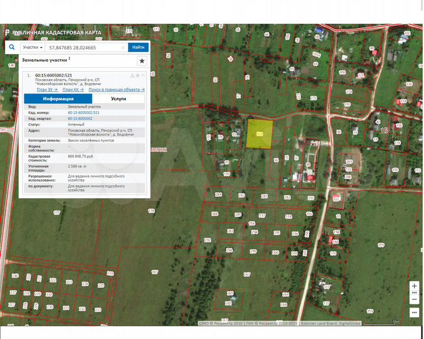Open the План КК link
Screen dimensions: 424x339
point(73,90)
